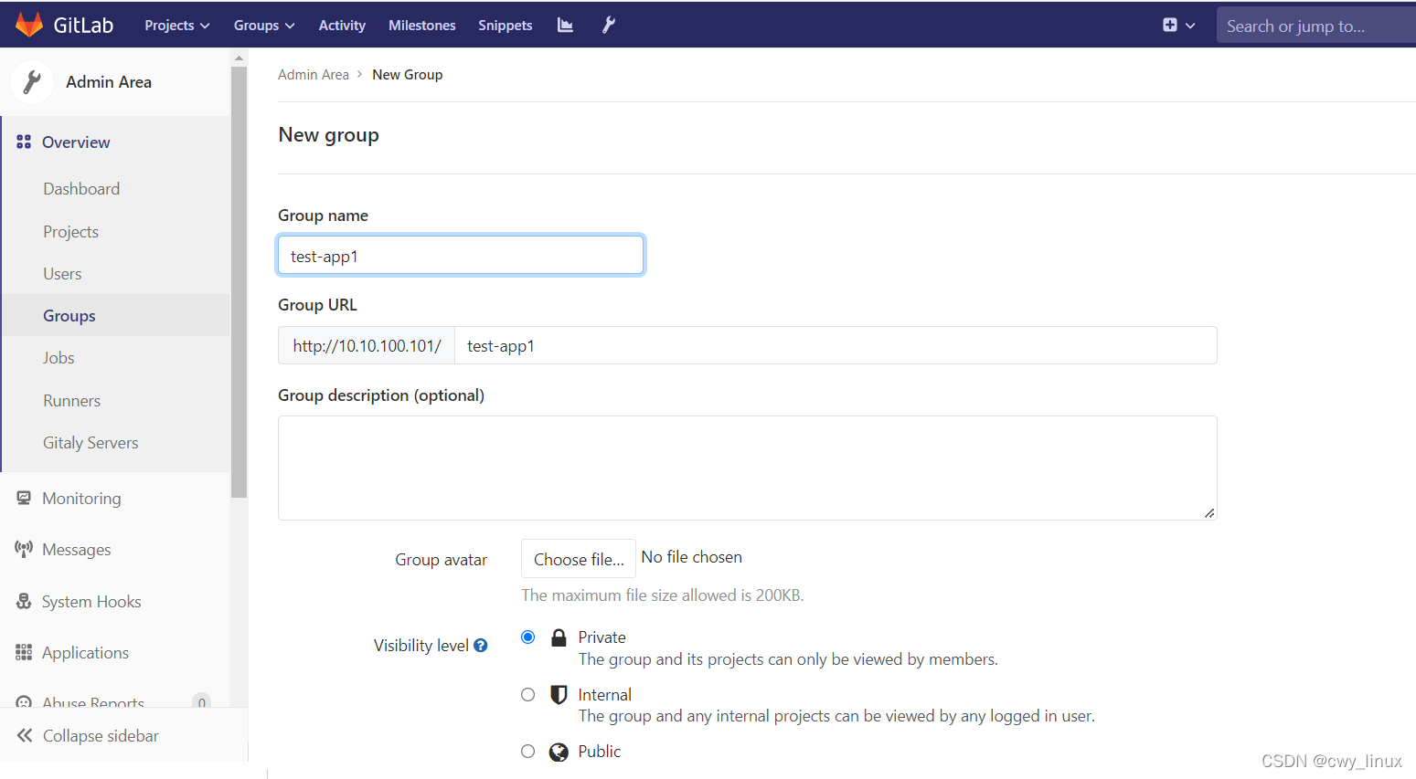Click the sidebar vertical scrollbar

click(x=240, y=281)
